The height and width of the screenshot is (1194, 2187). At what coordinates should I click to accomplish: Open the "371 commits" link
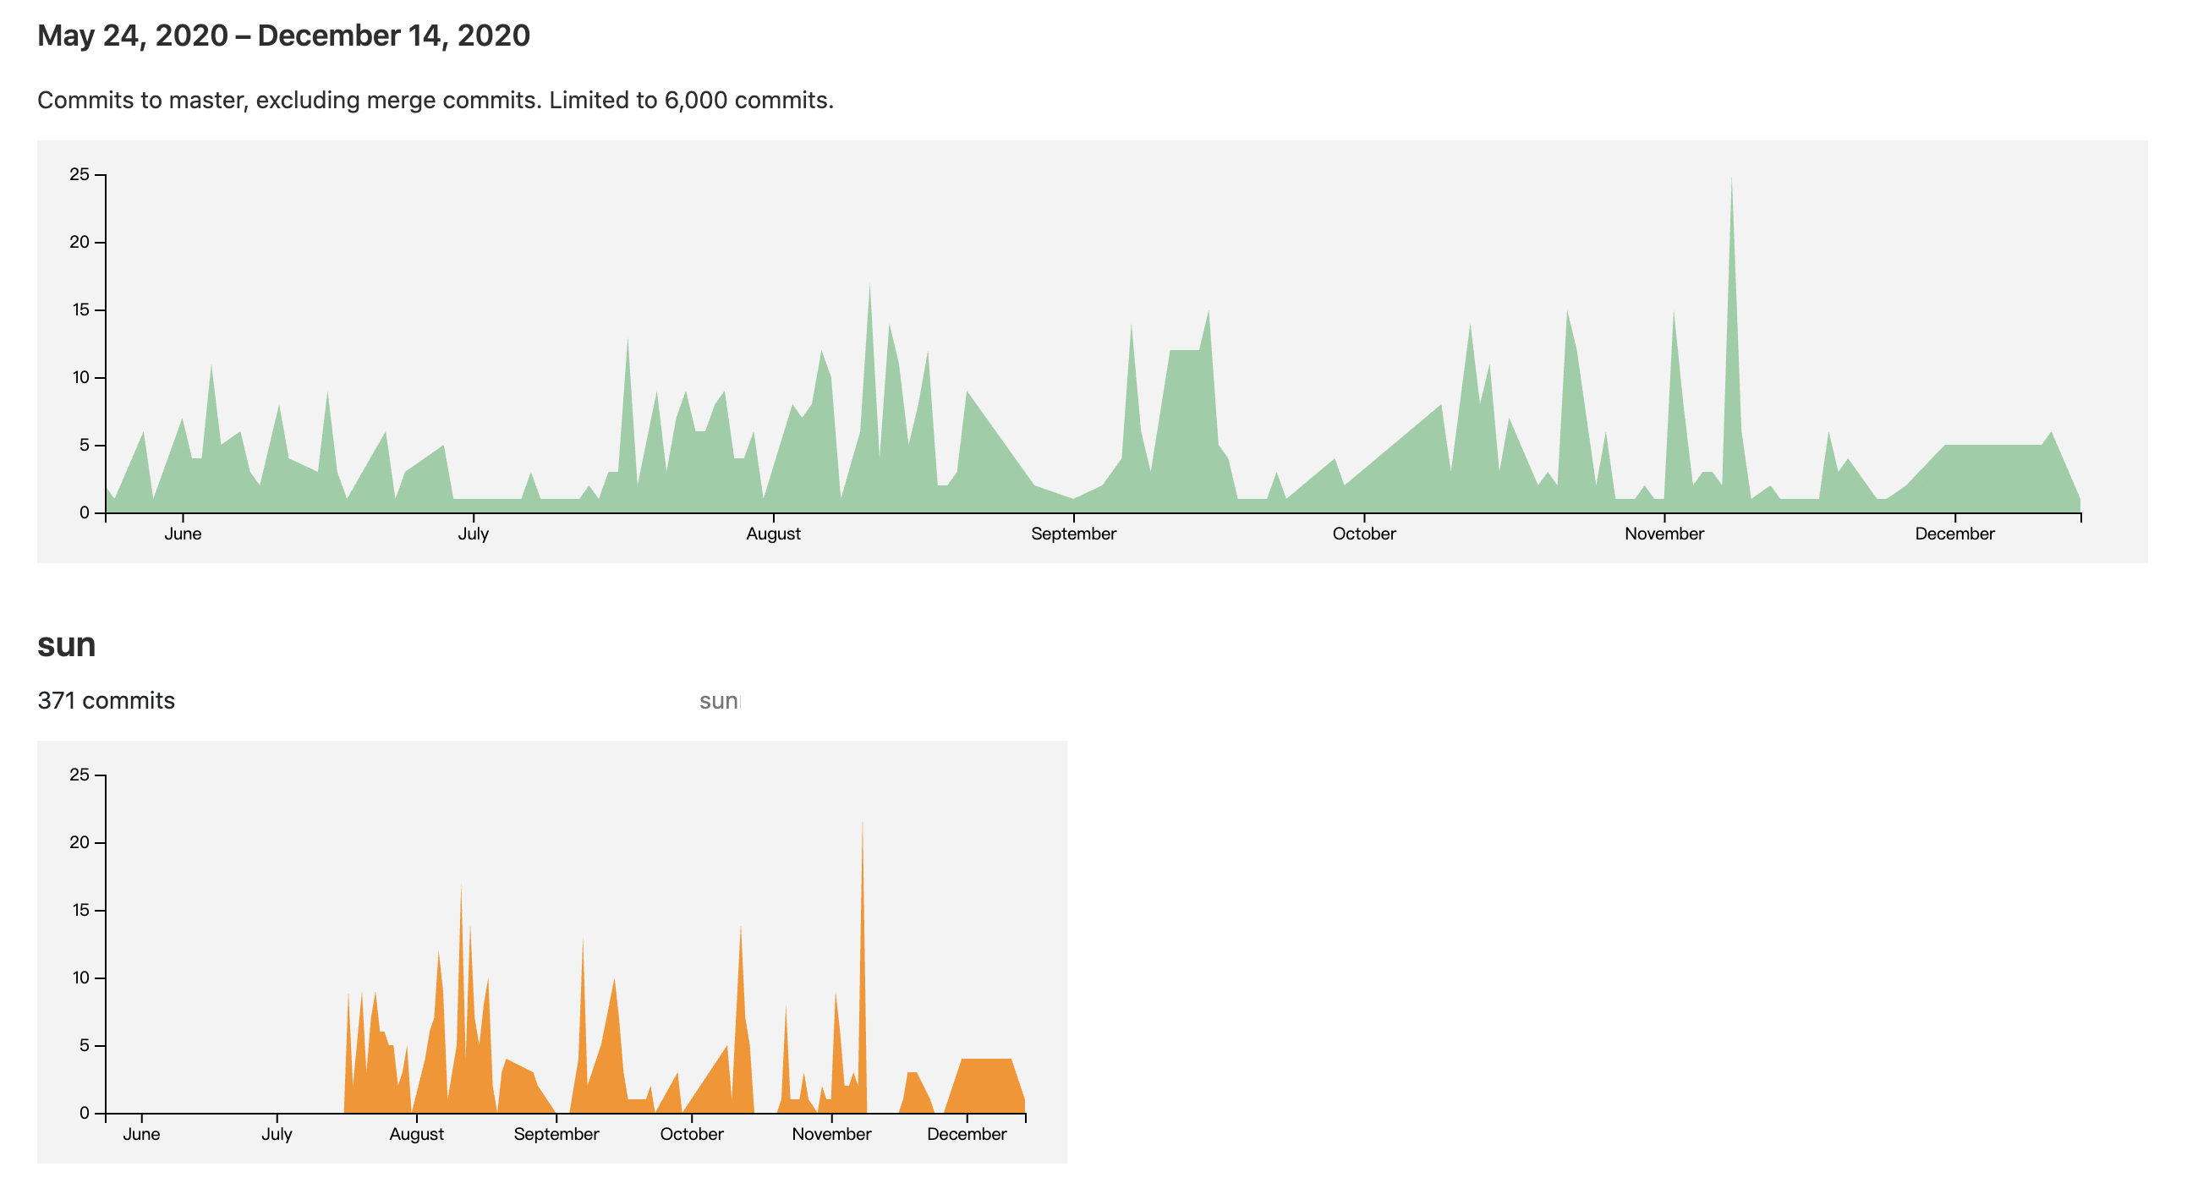tap(106, 701)
